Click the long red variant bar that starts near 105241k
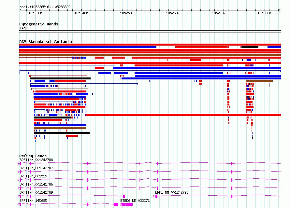Screen dimensions: 290x208 [183, 115]
